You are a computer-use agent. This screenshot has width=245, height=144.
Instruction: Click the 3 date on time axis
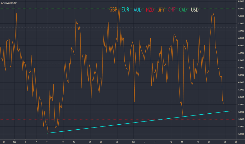coord(25,142)
